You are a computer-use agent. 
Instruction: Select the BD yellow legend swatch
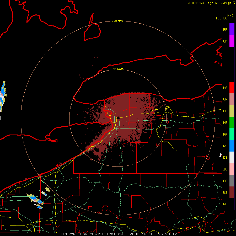[232, 111]
